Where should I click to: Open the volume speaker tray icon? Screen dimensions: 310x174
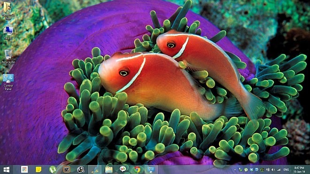click(x=273, y=170)
